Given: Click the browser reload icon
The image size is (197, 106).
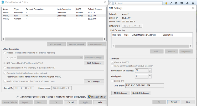Looking at the screenshot, I should point(110,3).
